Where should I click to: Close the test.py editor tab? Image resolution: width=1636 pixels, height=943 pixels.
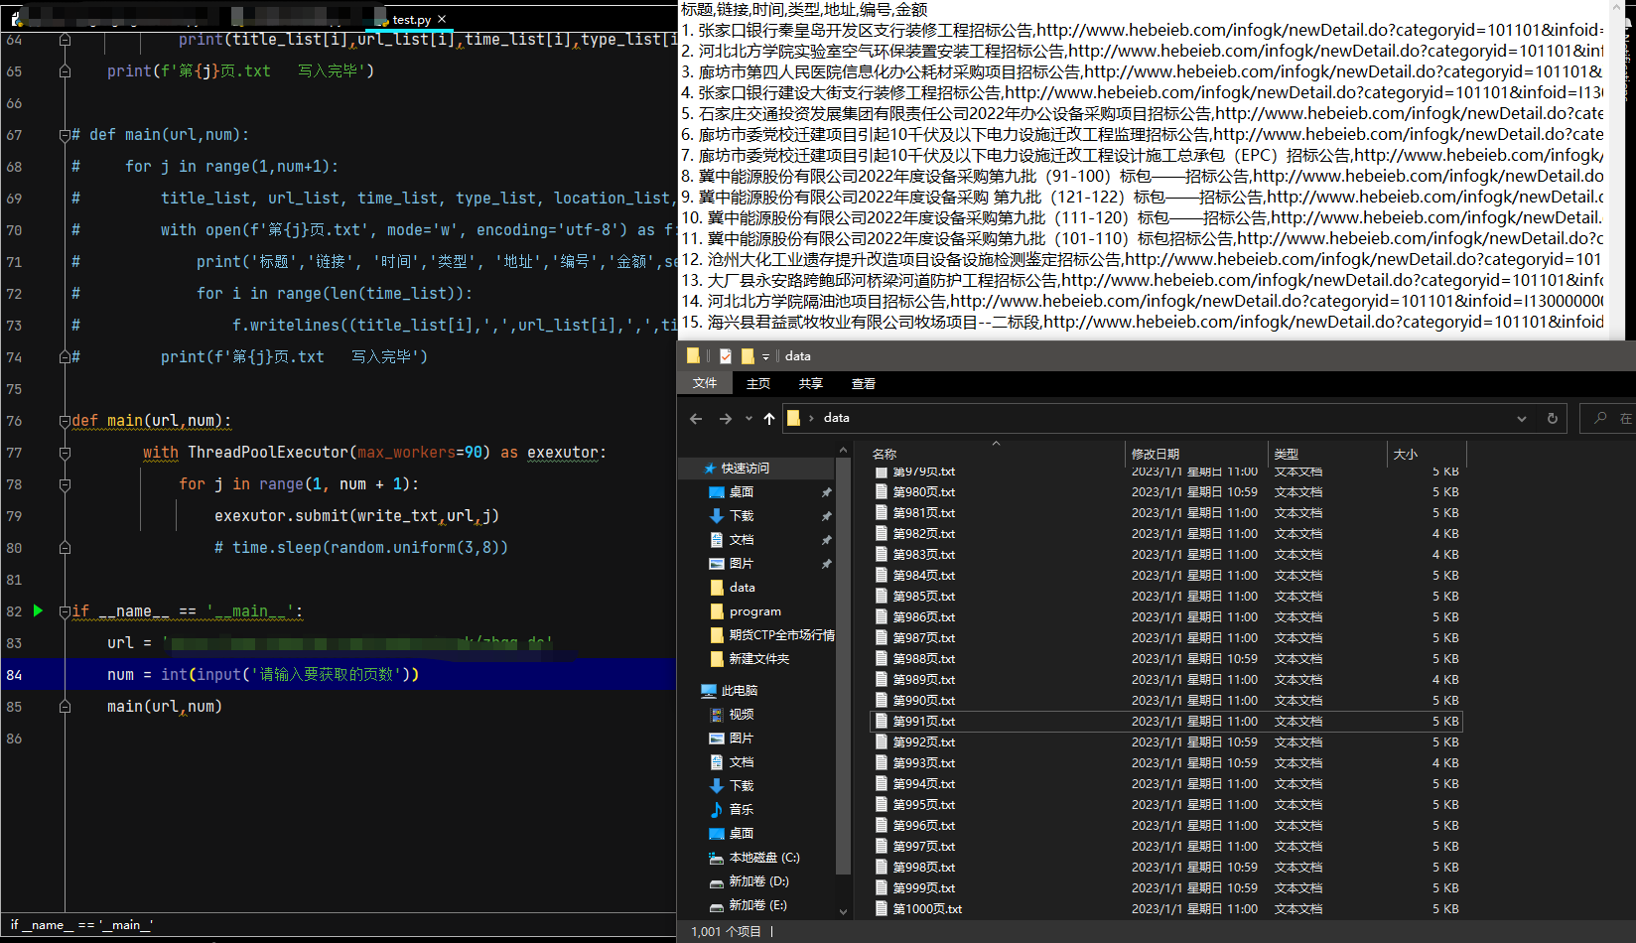pyautogui.click(x=442, y=19)
